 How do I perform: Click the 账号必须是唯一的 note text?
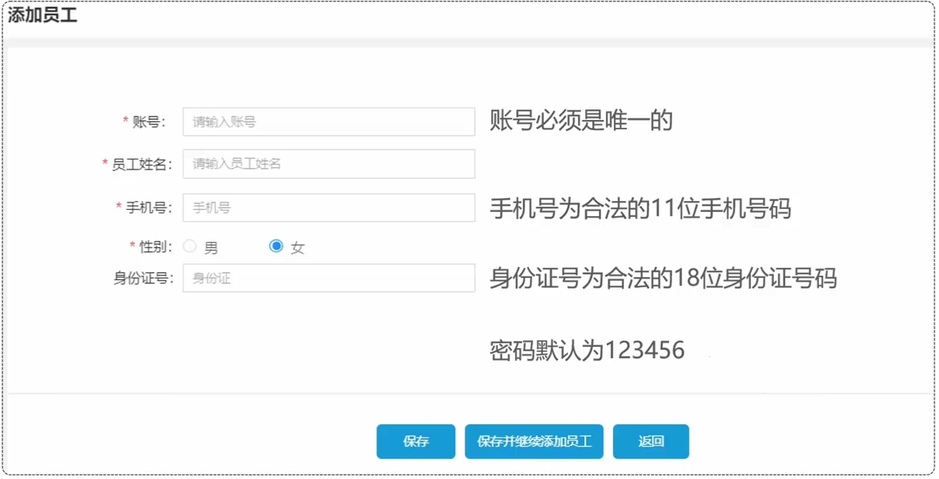tap(581, 120)
